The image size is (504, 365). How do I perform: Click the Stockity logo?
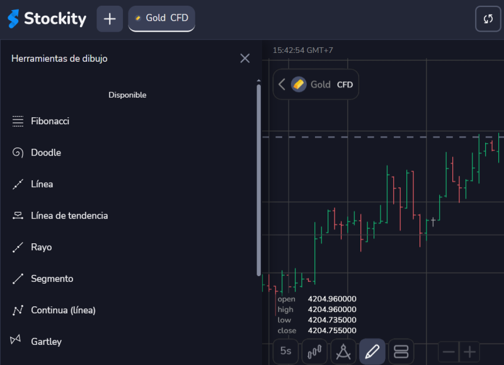[47, 19]
